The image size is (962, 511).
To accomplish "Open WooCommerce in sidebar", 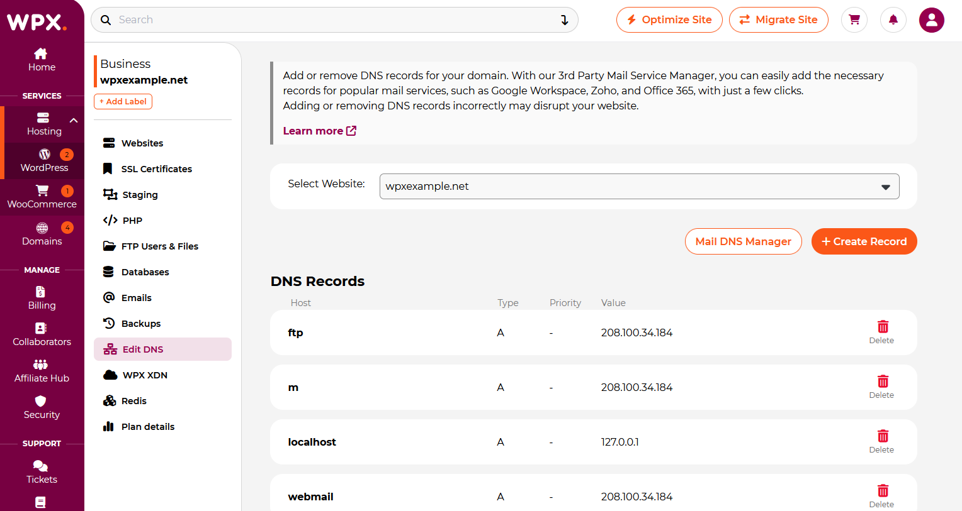I will 42,197.
